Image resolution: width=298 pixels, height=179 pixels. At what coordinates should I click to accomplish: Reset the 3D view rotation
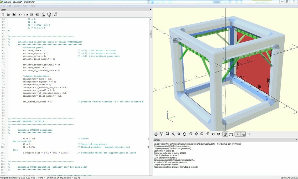[x=185, y=134]
